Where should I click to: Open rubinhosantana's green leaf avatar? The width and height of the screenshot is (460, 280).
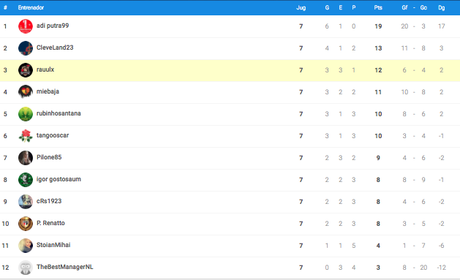pyautogui.click(x=26, y=114)
